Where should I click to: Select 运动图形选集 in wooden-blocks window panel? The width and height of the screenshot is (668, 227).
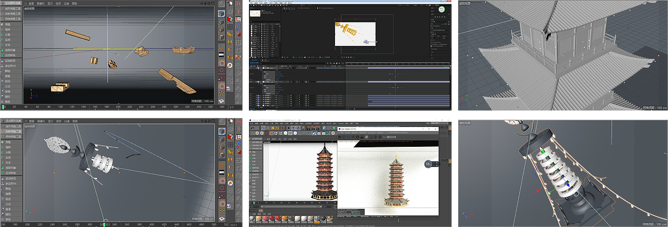click(11, 3)
